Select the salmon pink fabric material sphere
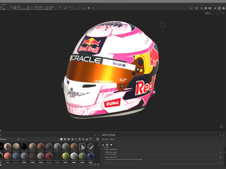Image resolution: width=226 pixels, height=169 pixels. point(8,156)
